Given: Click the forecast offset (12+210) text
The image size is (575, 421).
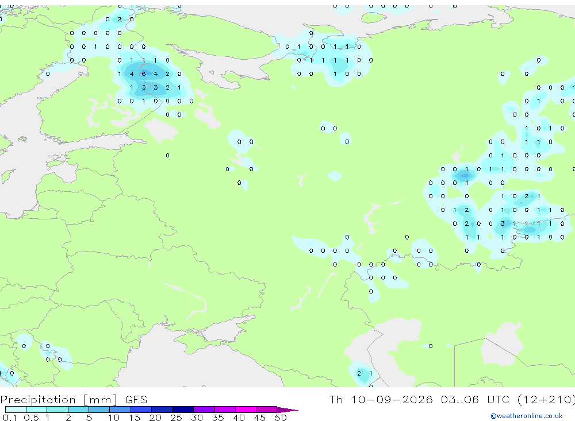Looking at the screenshot, I should pos(546,399).
